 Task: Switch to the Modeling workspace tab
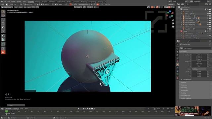coord(37,2)
